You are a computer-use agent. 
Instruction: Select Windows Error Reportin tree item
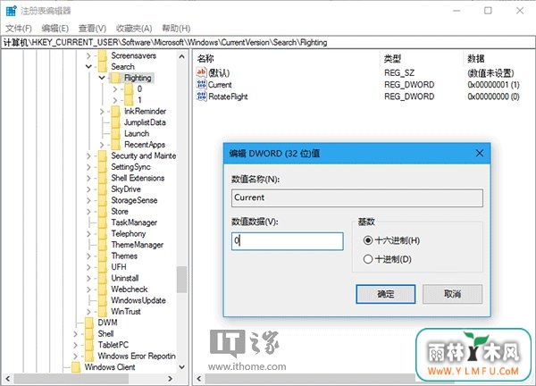137,356
